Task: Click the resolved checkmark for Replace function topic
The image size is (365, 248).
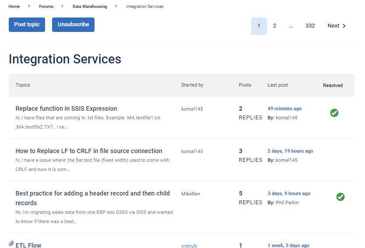Action: [x=334, y=113]
